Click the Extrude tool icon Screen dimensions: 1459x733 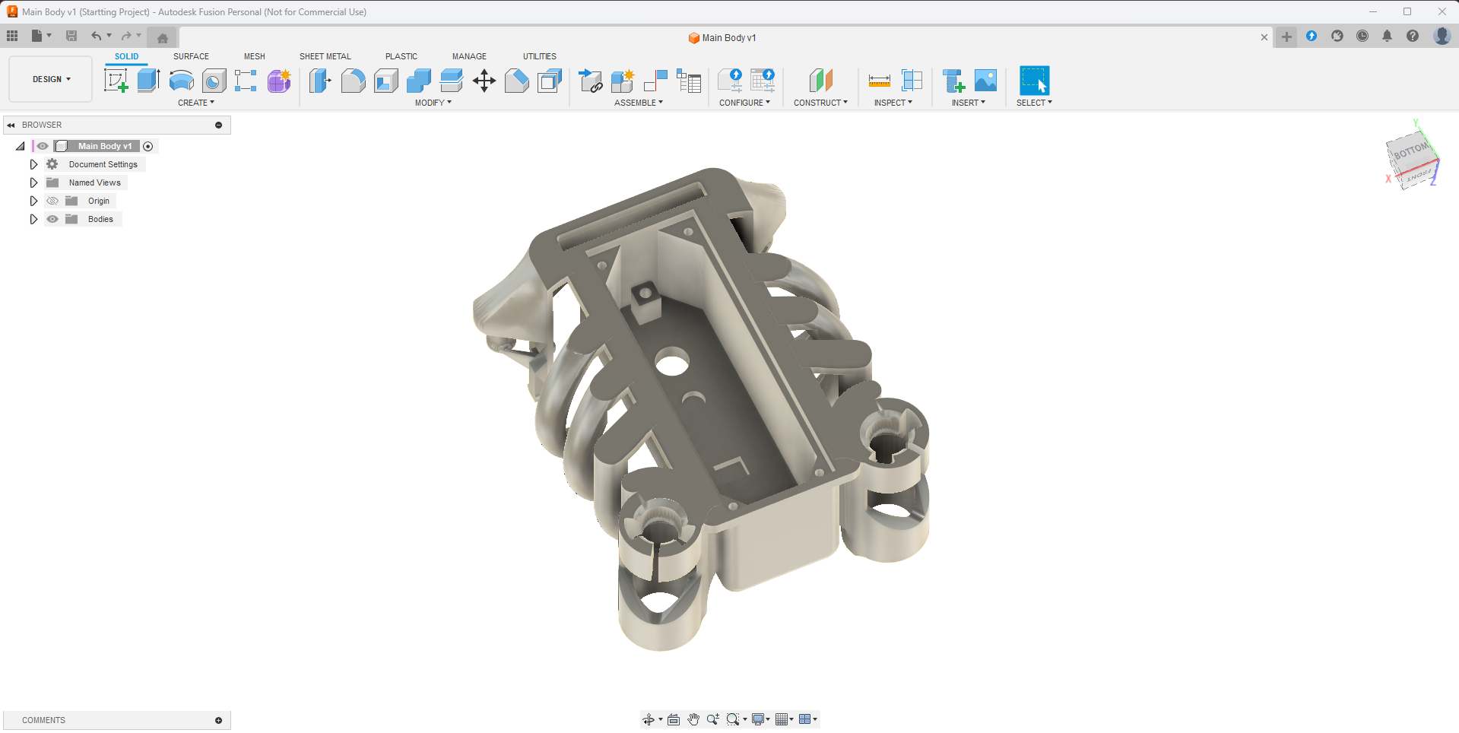(148, 81)
